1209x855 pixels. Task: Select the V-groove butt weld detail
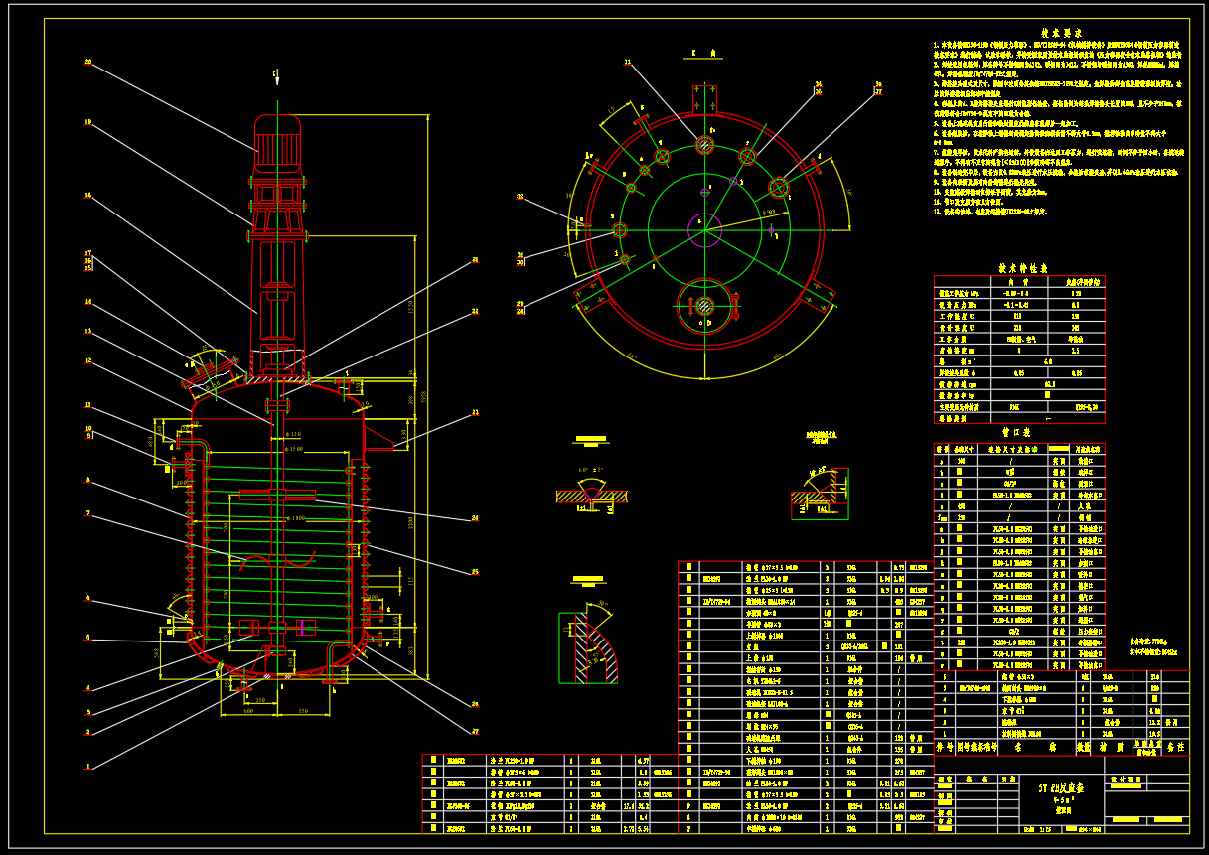coord(591,493)
